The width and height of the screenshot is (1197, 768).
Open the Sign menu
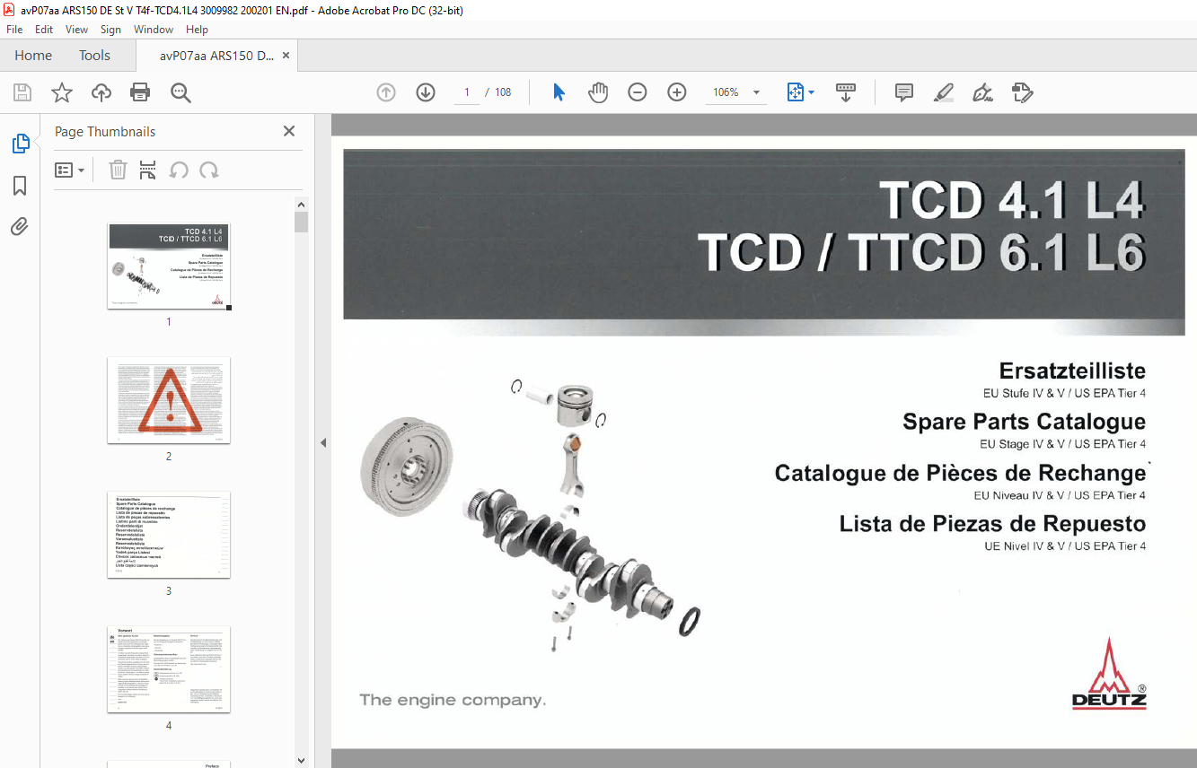(x=110, y=30)
